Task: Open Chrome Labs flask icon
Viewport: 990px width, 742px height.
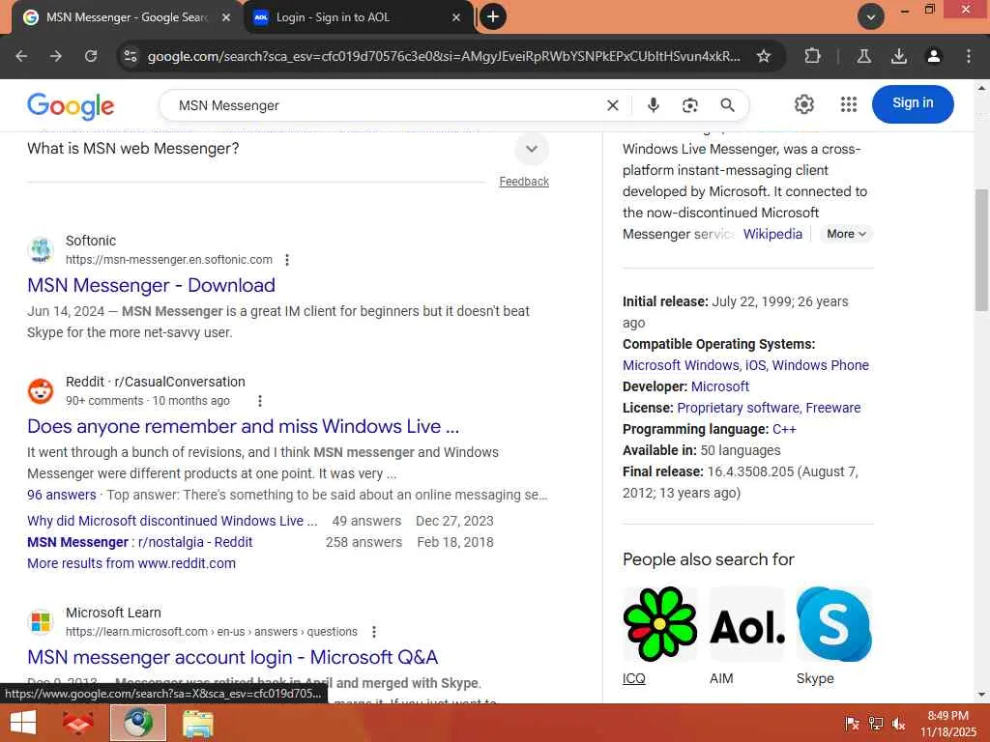Action: click(864, 56)
